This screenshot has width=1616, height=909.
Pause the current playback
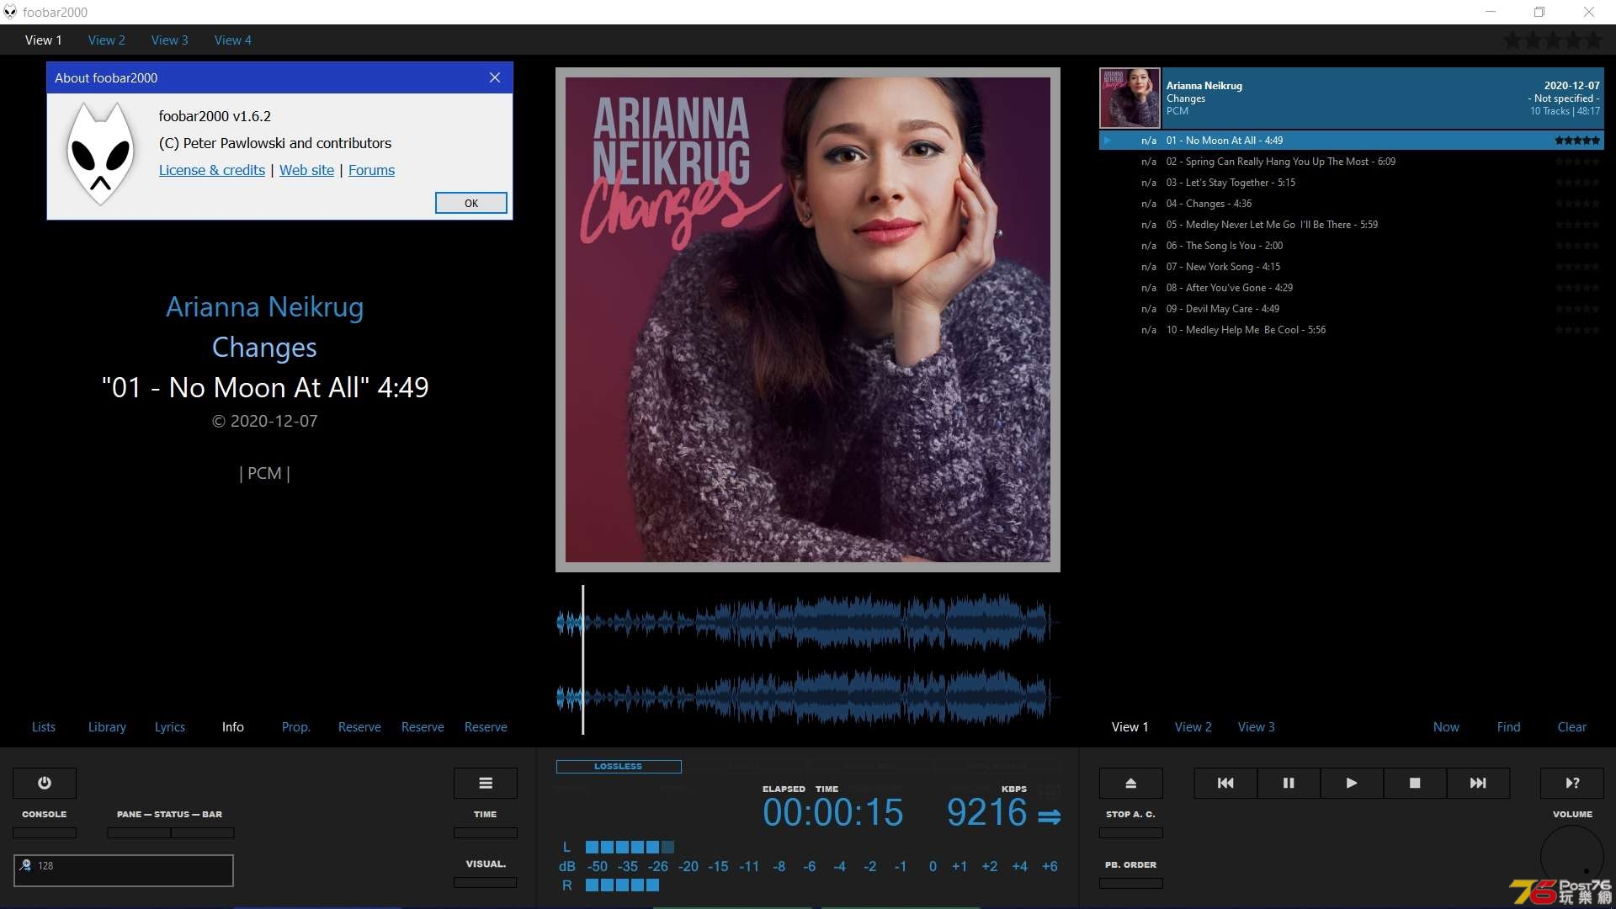pos(1289,783)
